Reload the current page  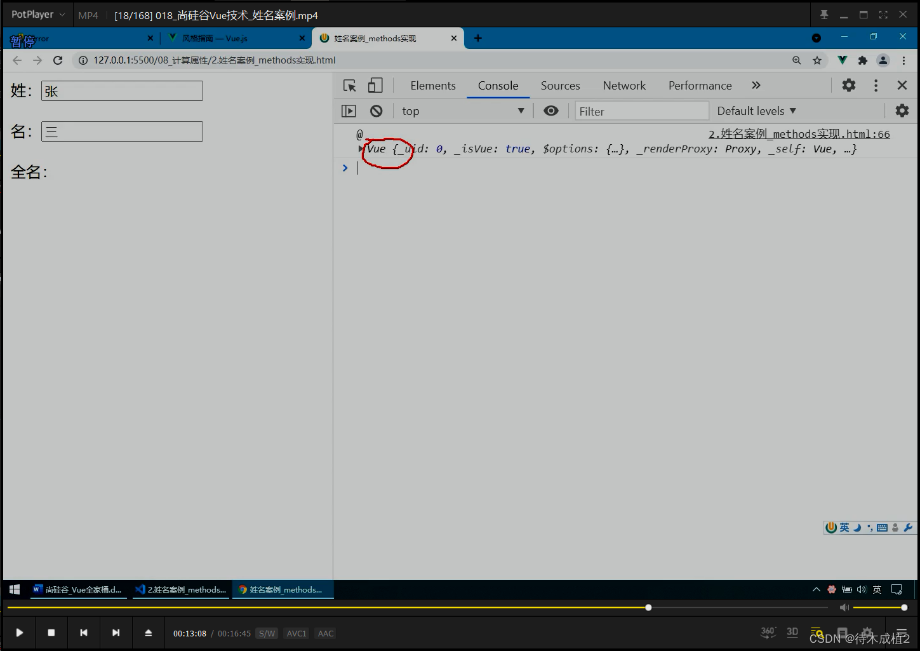point(58,60)
